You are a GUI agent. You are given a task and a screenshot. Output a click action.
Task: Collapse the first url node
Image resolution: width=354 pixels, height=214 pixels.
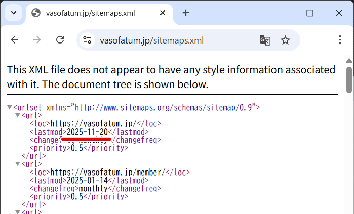(x=18, y=115)
